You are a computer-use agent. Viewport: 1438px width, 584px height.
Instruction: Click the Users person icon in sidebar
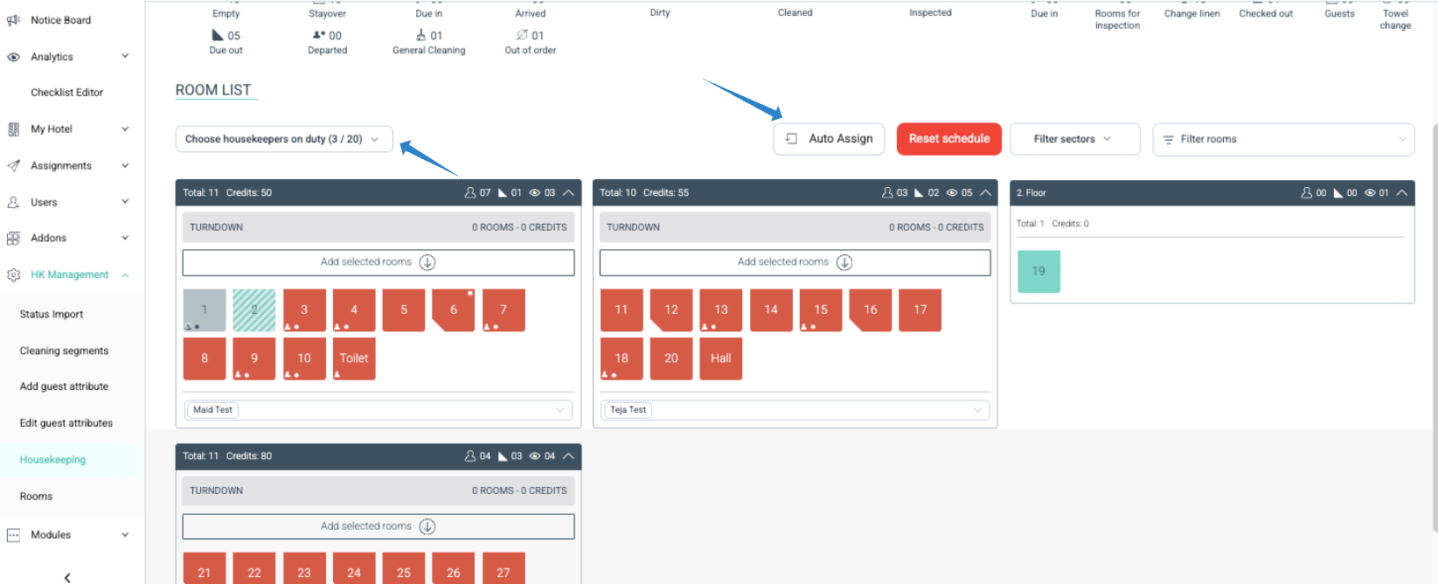13,202
